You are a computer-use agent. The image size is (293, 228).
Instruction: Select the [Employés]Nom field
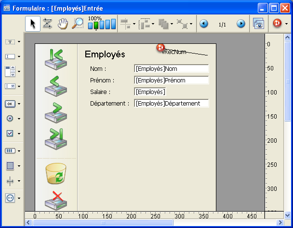[171, 69]
